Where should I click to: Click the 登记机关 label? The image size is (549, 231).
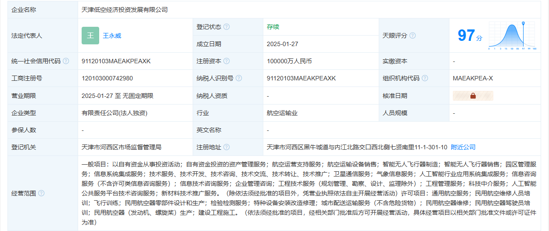[x=24, y=147]
